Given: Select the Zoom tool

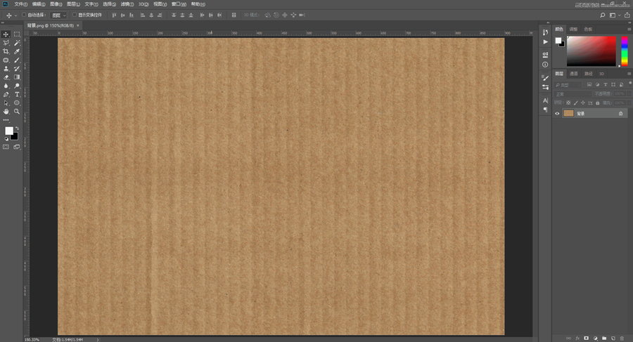Looking at the screenshot, I should 17,112.
